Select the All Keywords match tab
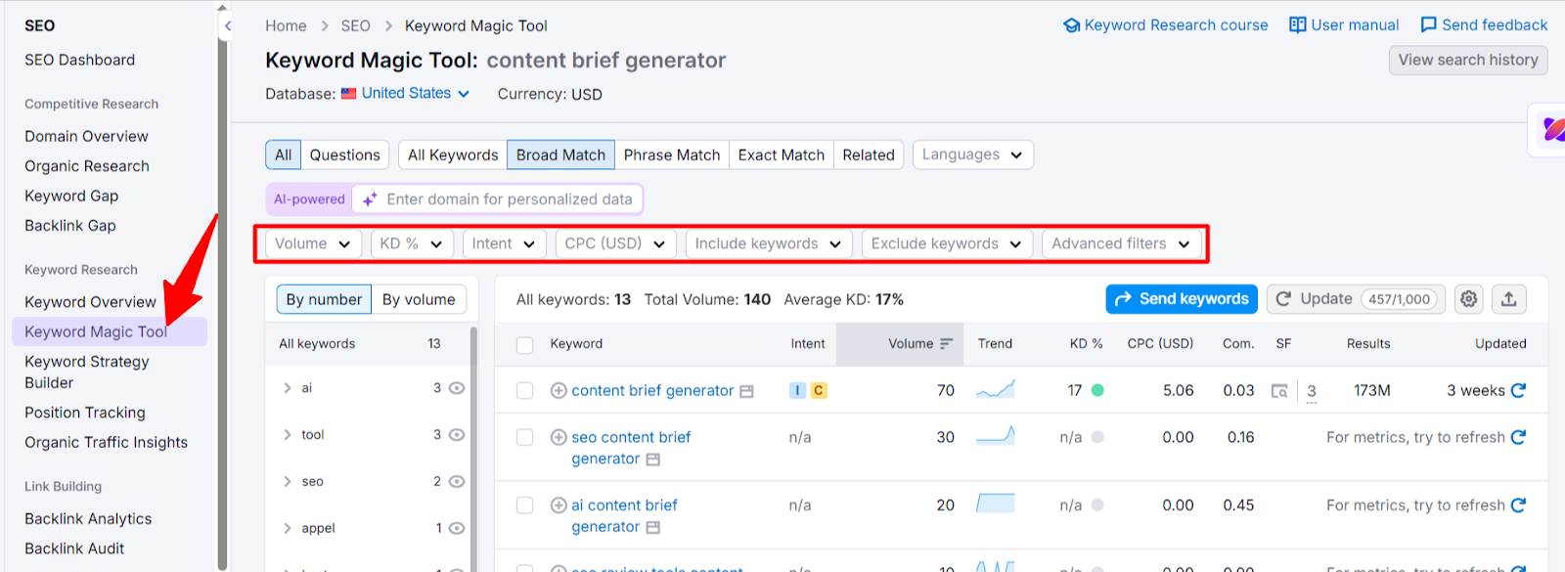 pos(453,154)
